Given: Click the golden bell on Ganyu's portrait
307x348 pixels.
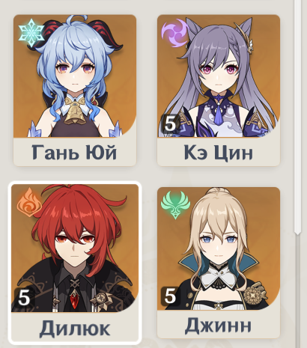Looking at the screenshot, I should [74, 114].
